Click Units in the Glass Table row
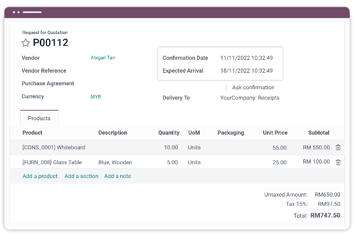356x245 pixels. 194,162
